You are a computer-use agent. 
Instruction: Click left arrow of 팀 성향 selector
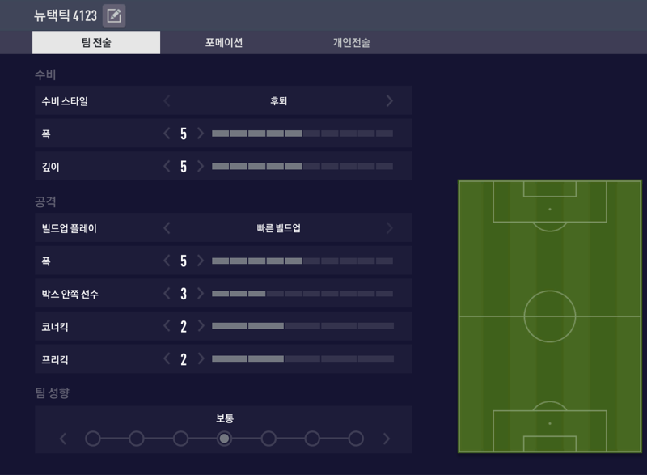(x=64, y=439)
